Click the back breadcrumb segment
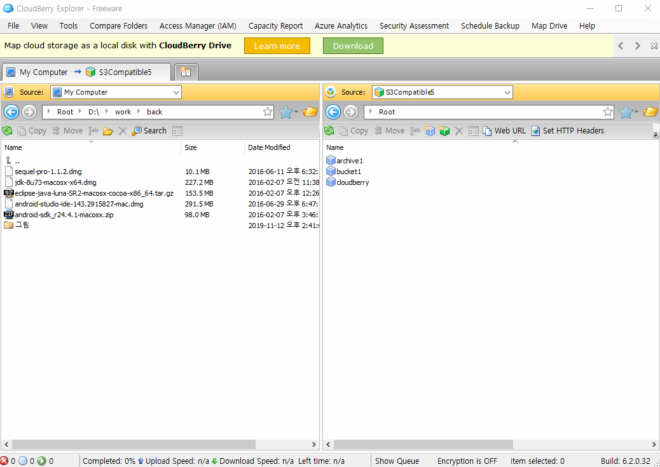This screenshot has height=467, width=660. tap(155, 112)
